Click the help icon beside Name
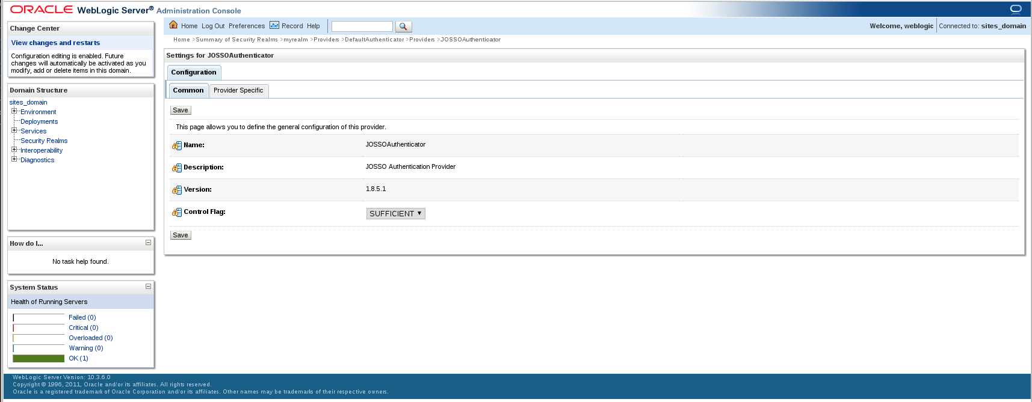 [x=177, y=145]
